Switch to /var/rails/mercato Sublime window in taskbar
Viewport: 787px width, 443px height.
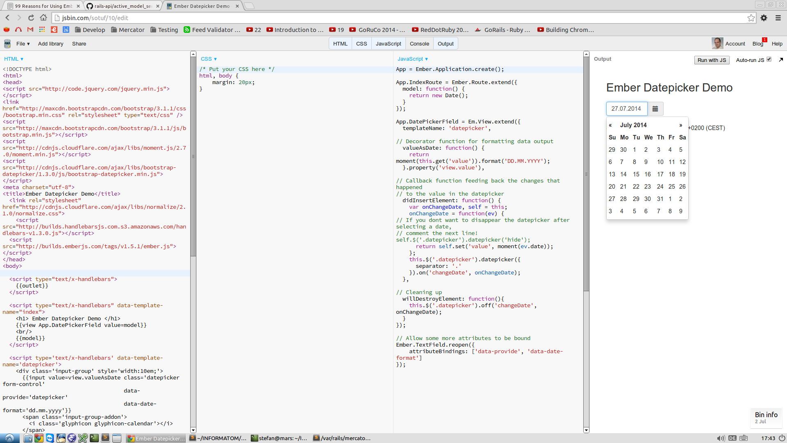[x=342, y=438]
